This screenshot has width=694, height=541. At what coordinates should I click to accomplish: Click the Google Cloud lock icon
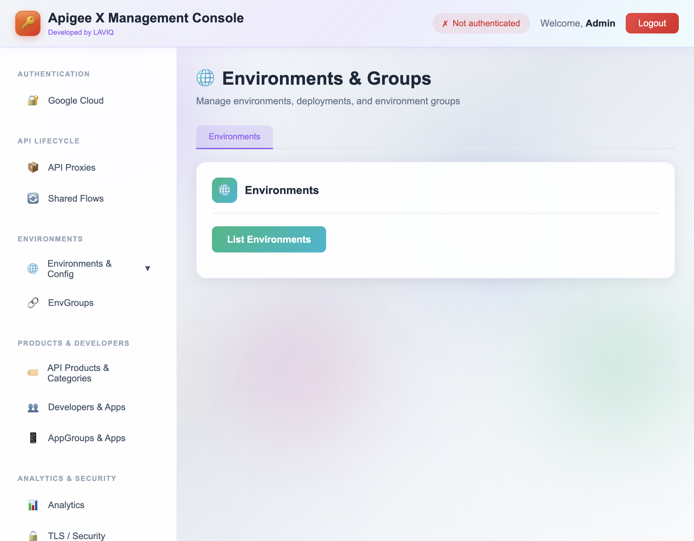(33, 100)
